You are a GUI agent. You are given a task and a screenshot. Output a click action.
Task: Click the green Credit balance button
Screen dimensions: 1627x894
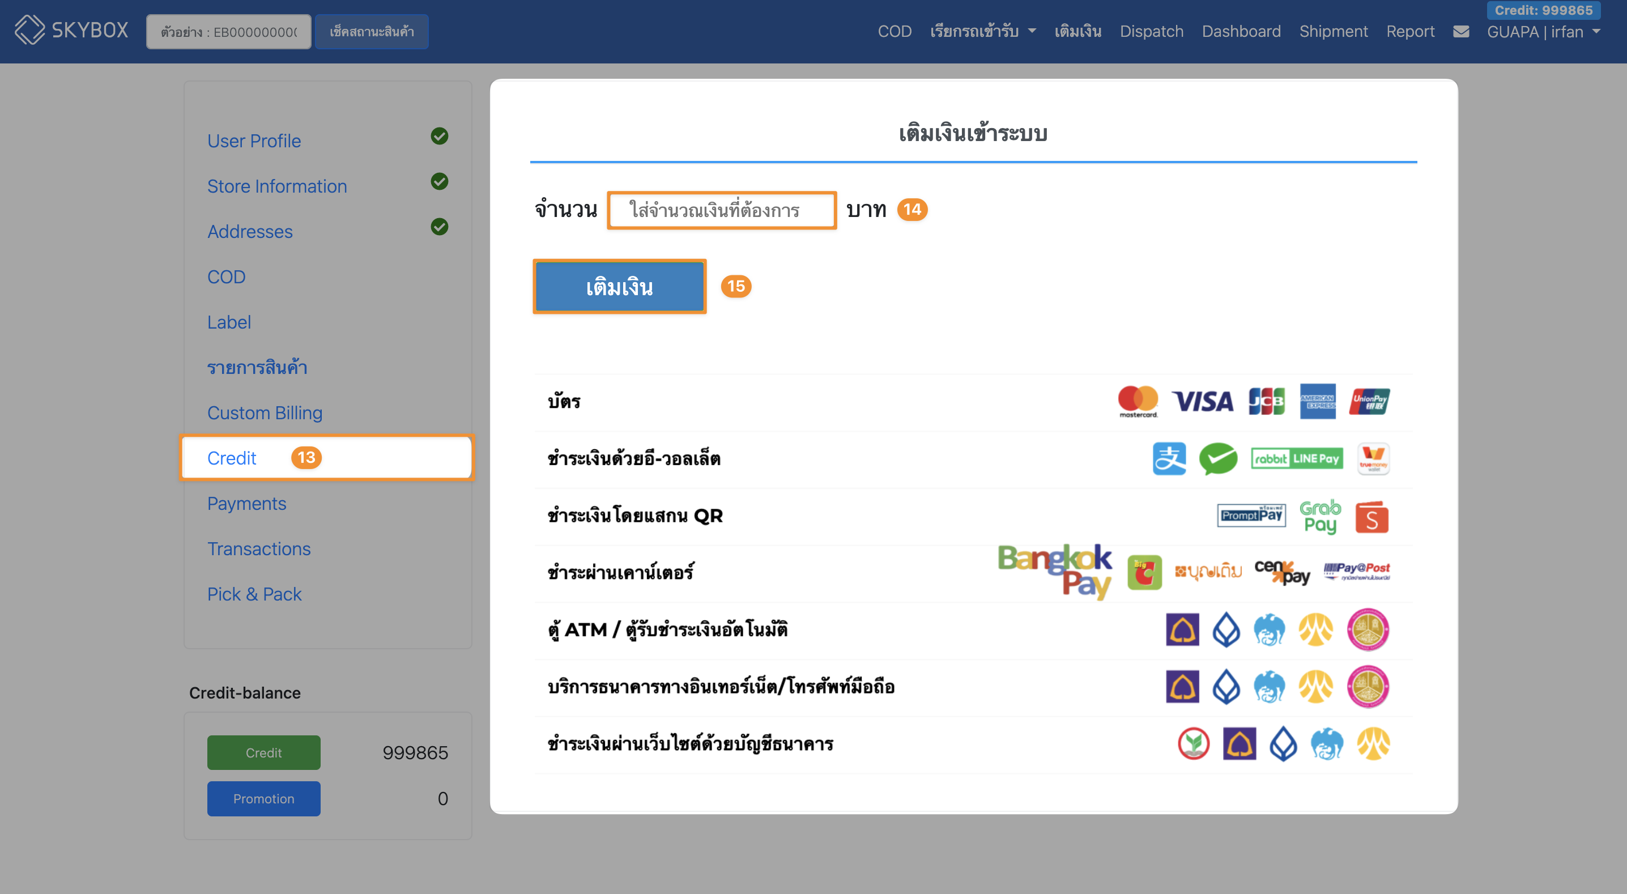(x=263, y=752)
